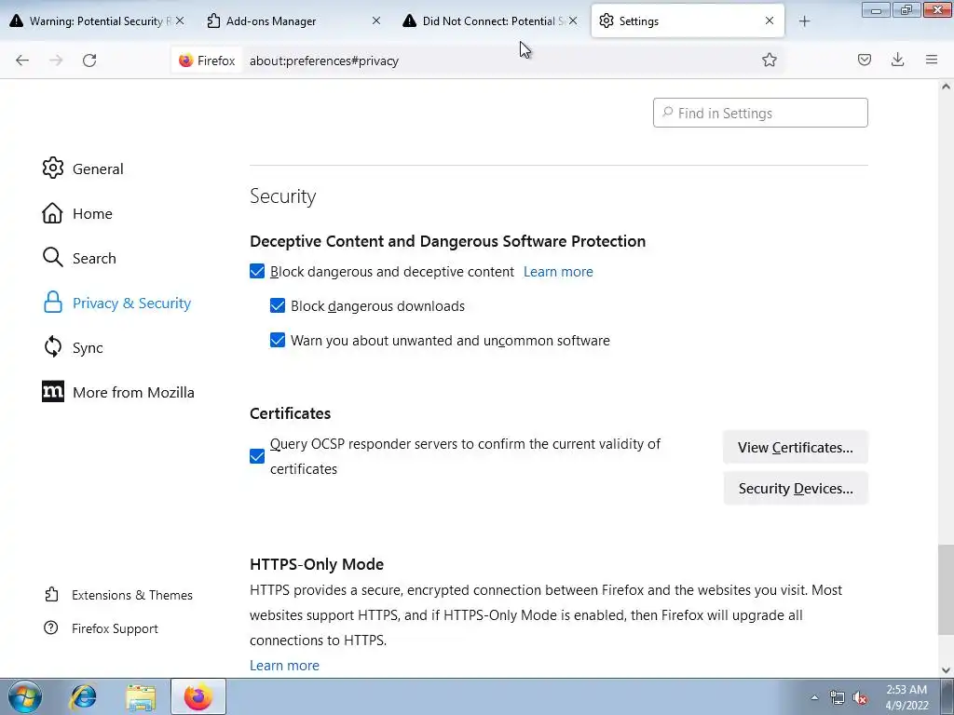Open Extensions & Themes link text
Viewport: 954px width, 715px height.
[x=132, y=595]
